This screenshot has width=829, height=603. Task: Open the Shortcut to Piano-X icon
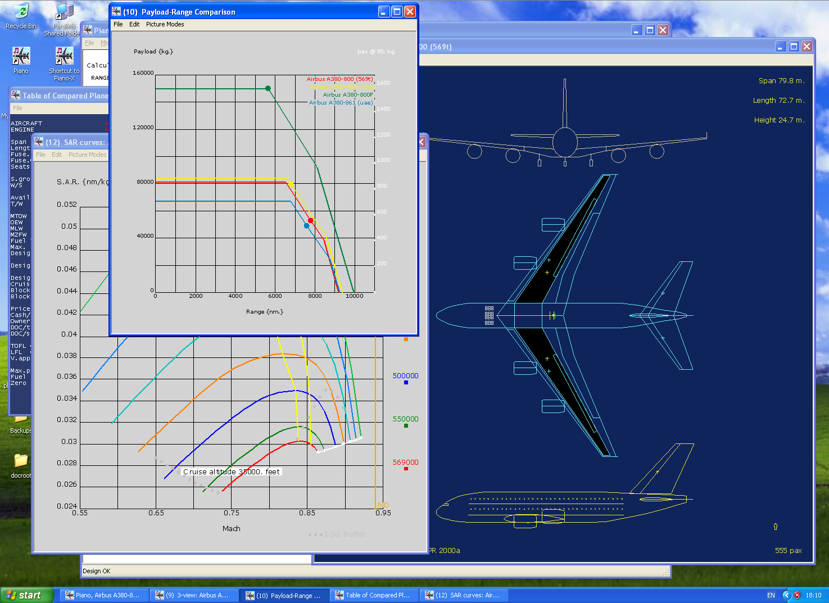(x=64, y=56)
